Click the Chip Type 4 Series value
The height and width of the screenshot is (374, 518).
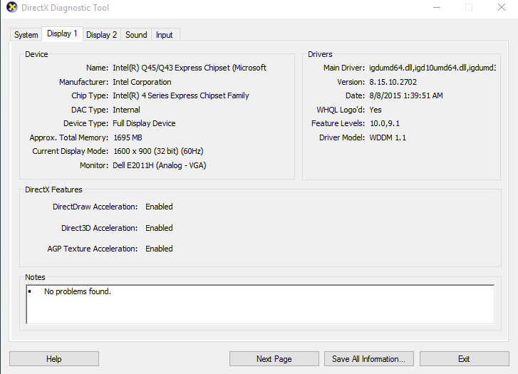point(181,95)
